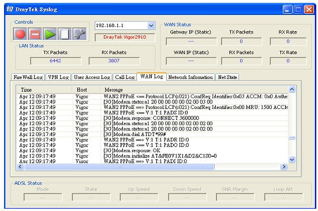Select the ConfReq MRU: 1500 log row
Image resolution: width=318 pixels, height=211 pixels.
click(152, 107)
